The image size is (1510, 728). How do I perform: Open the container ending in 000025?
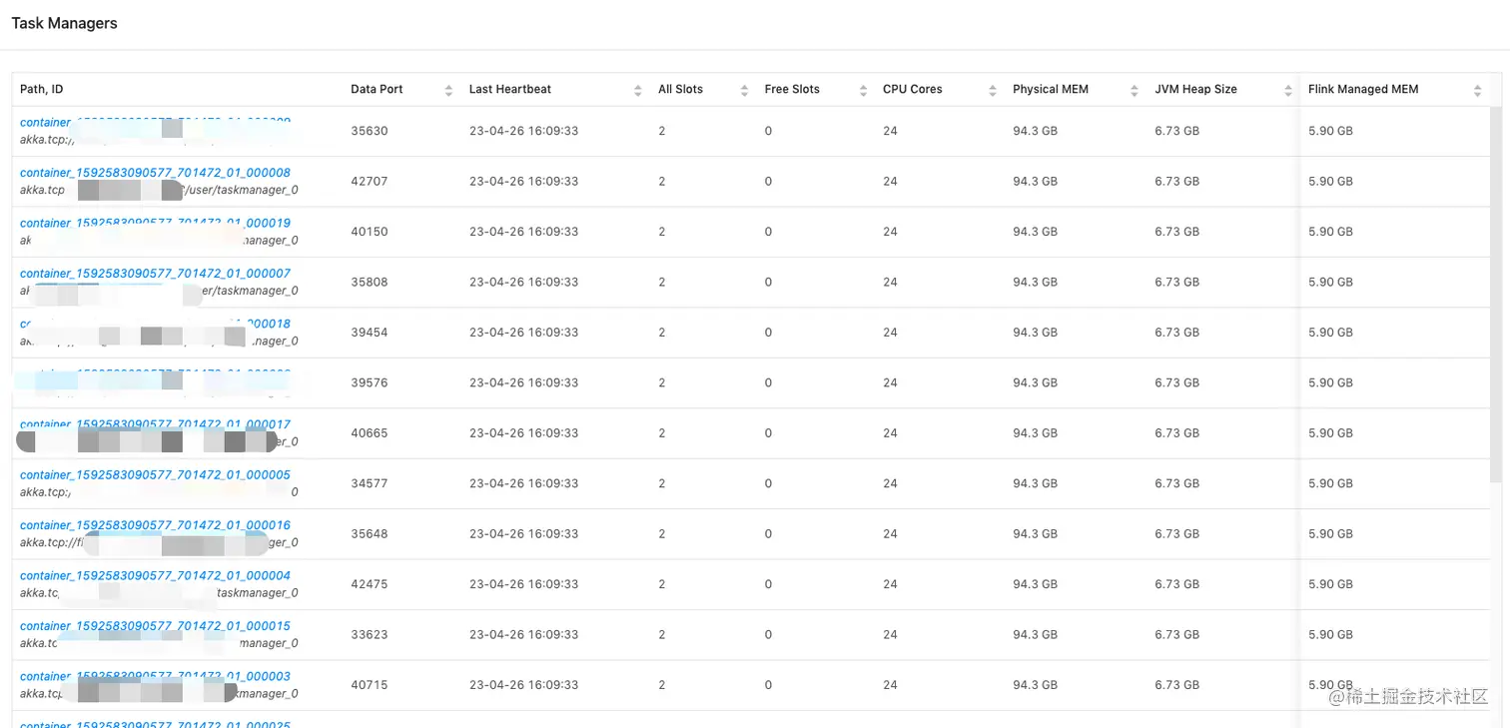[x=154, y=723]
